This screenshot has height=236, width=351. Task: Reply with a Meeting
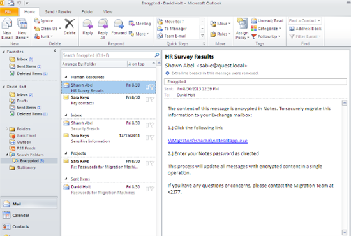140,24
